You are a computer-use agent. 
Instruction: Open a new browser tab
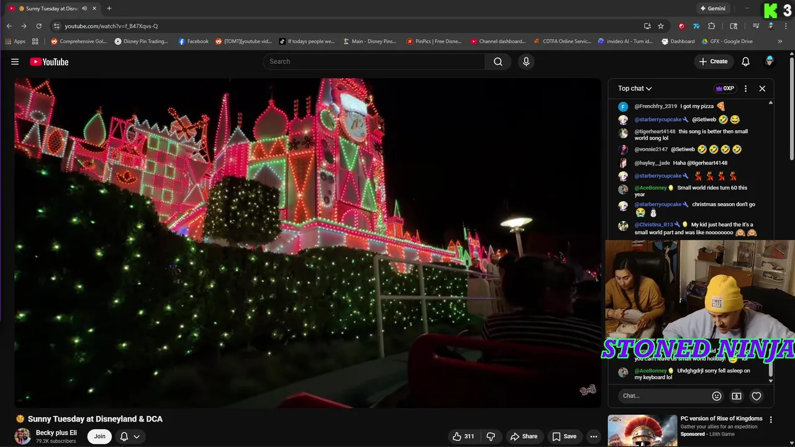coord(109,8)
